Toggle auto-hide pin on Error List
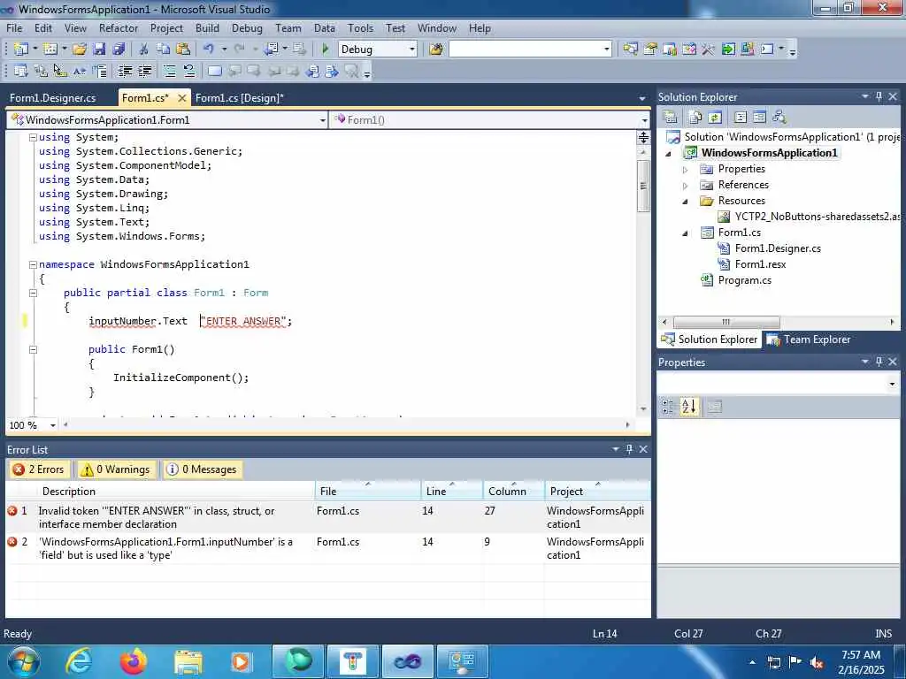 [x=629, y=448]
